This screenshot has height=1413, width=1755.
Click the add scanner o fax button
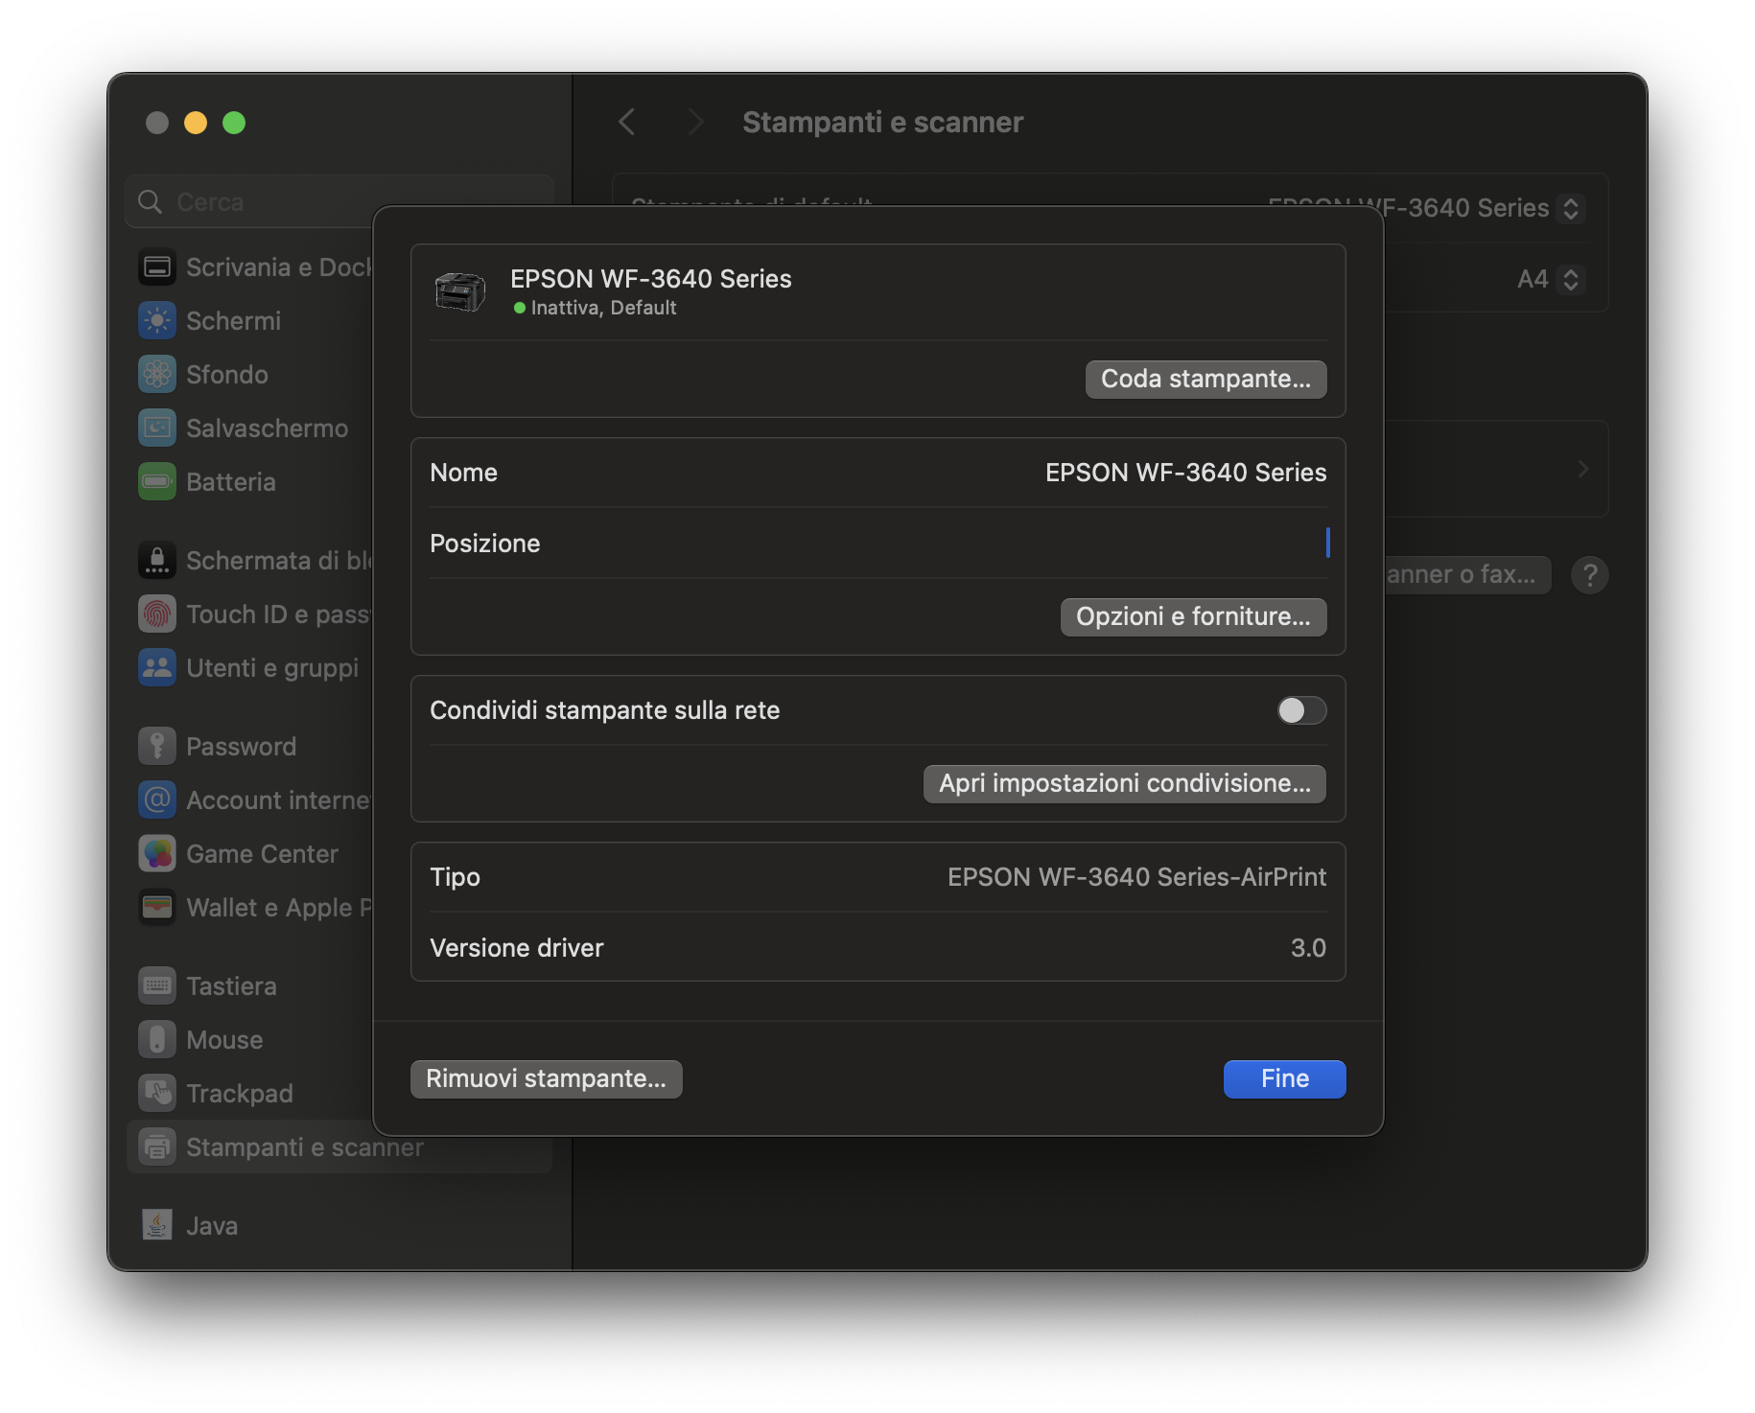[x=1467, y=575]
